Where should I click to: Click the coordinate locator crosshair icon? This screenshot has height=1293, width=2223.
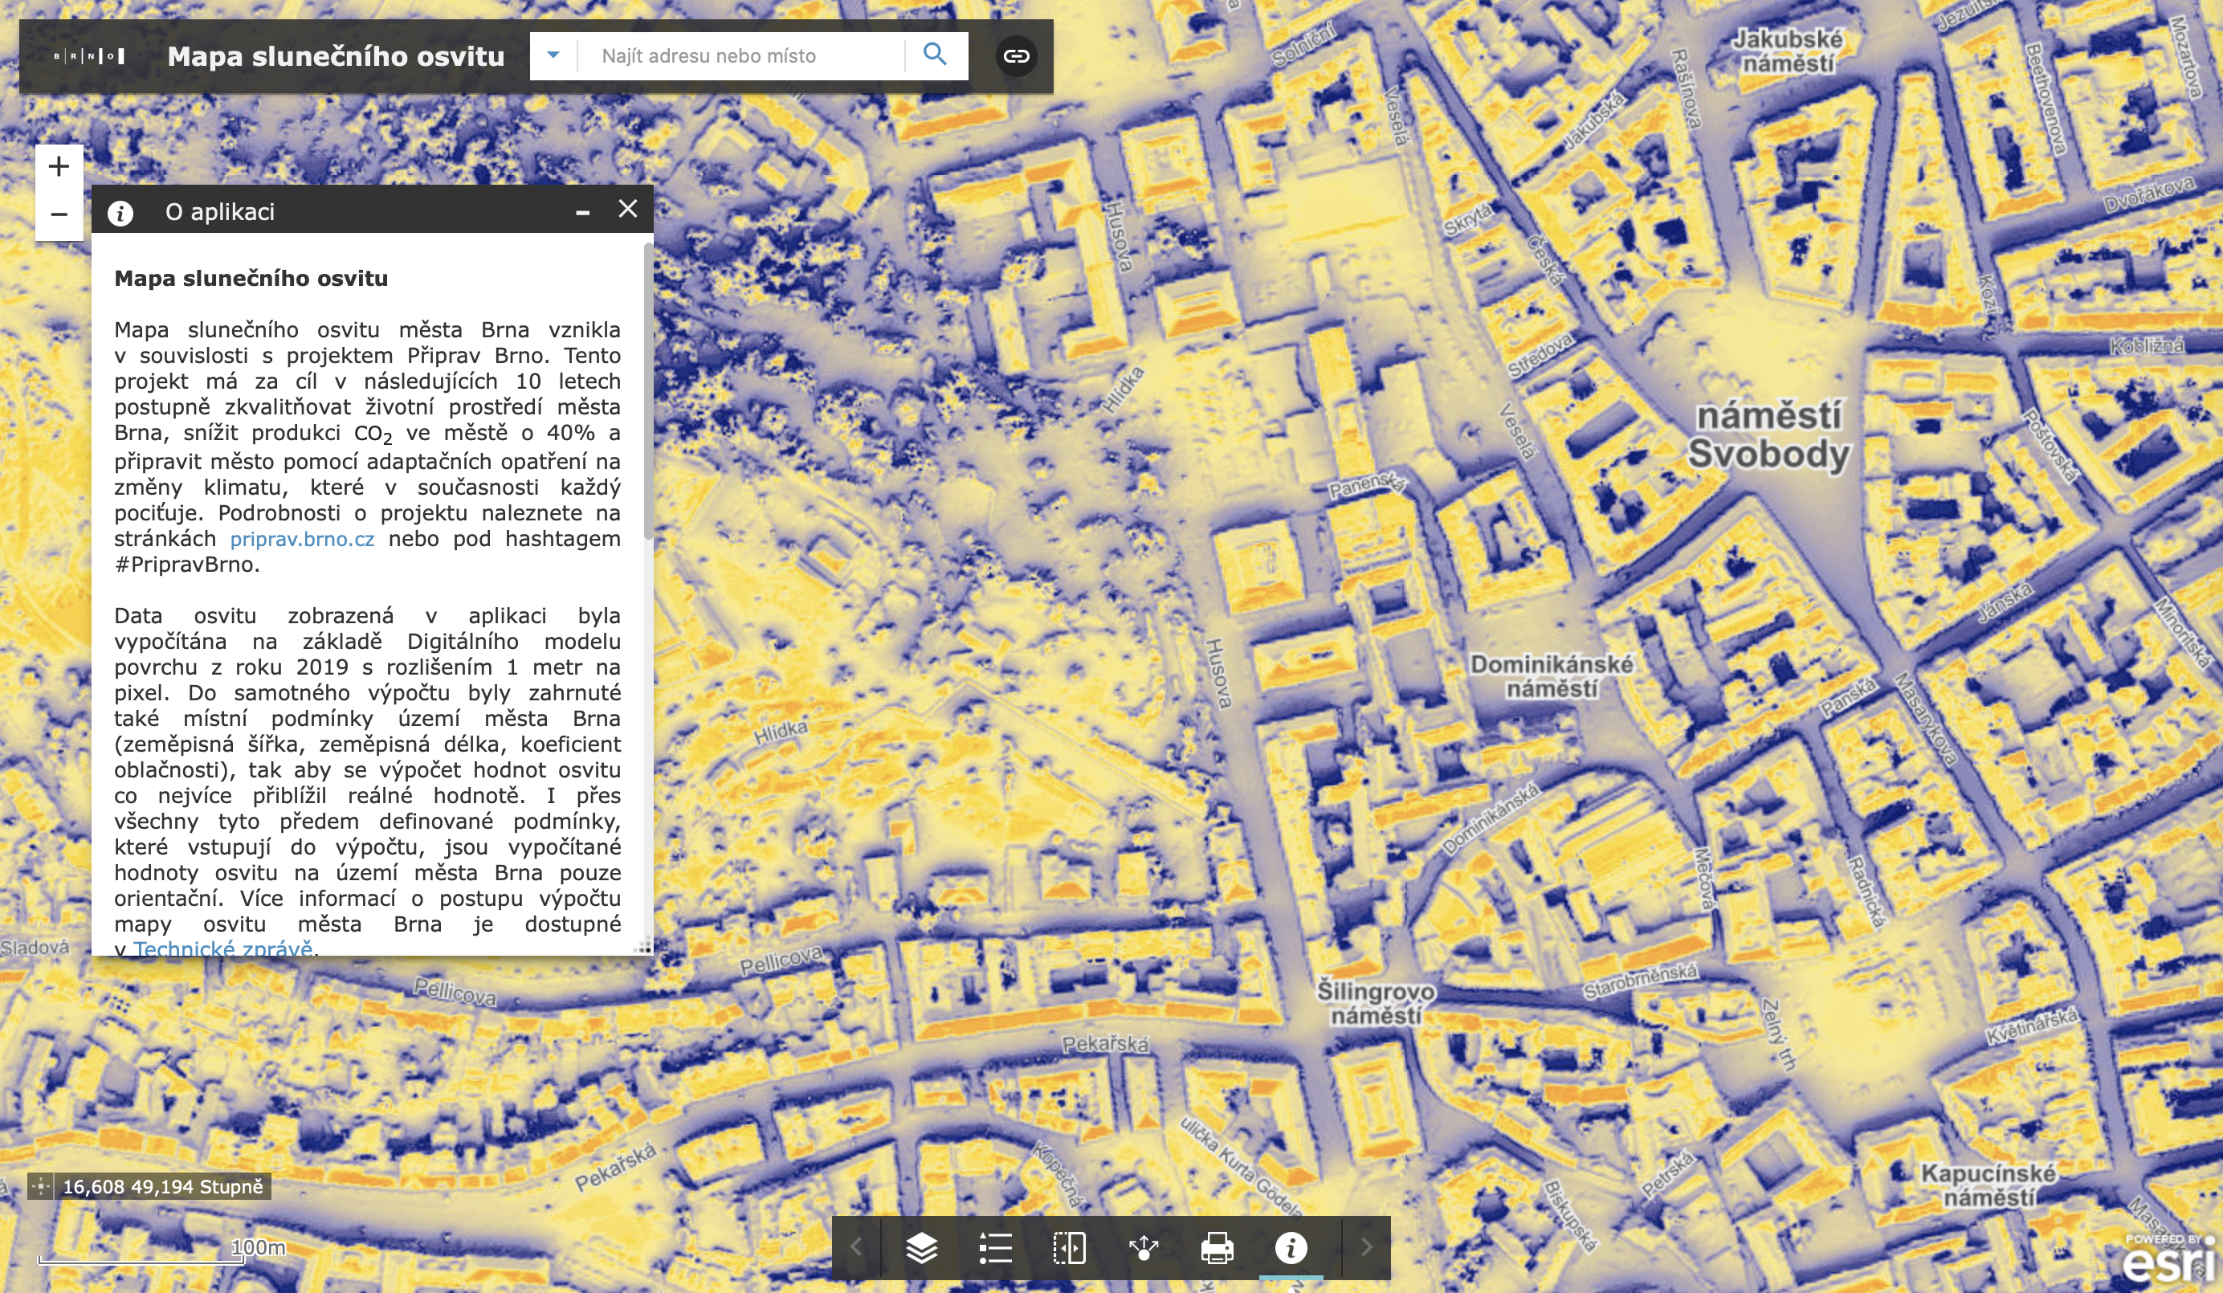point(41,1186)
